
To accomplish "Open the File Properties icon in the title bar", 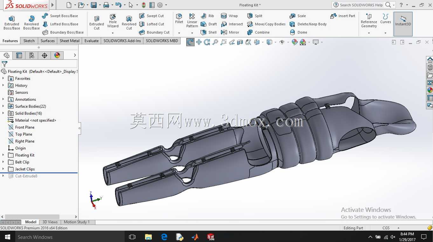I will point(152,5).
